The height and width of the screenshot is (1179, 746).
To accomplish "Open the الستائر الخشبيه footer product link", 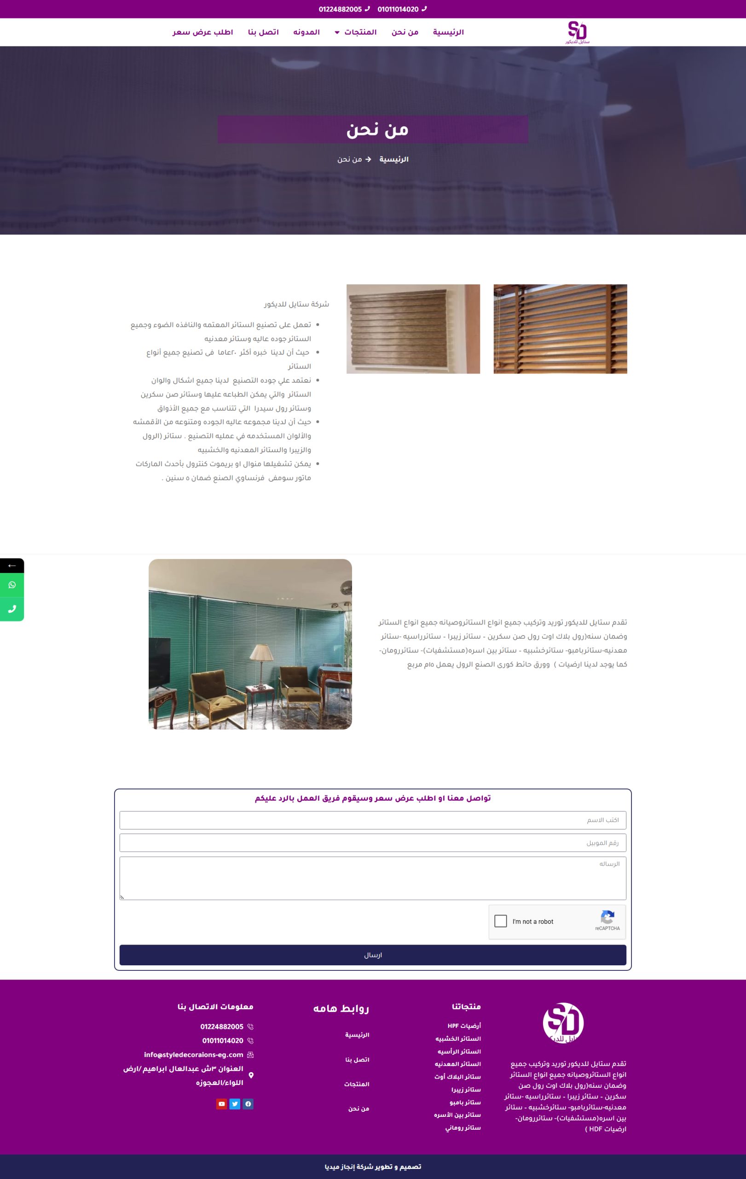I will [458, 1039].
